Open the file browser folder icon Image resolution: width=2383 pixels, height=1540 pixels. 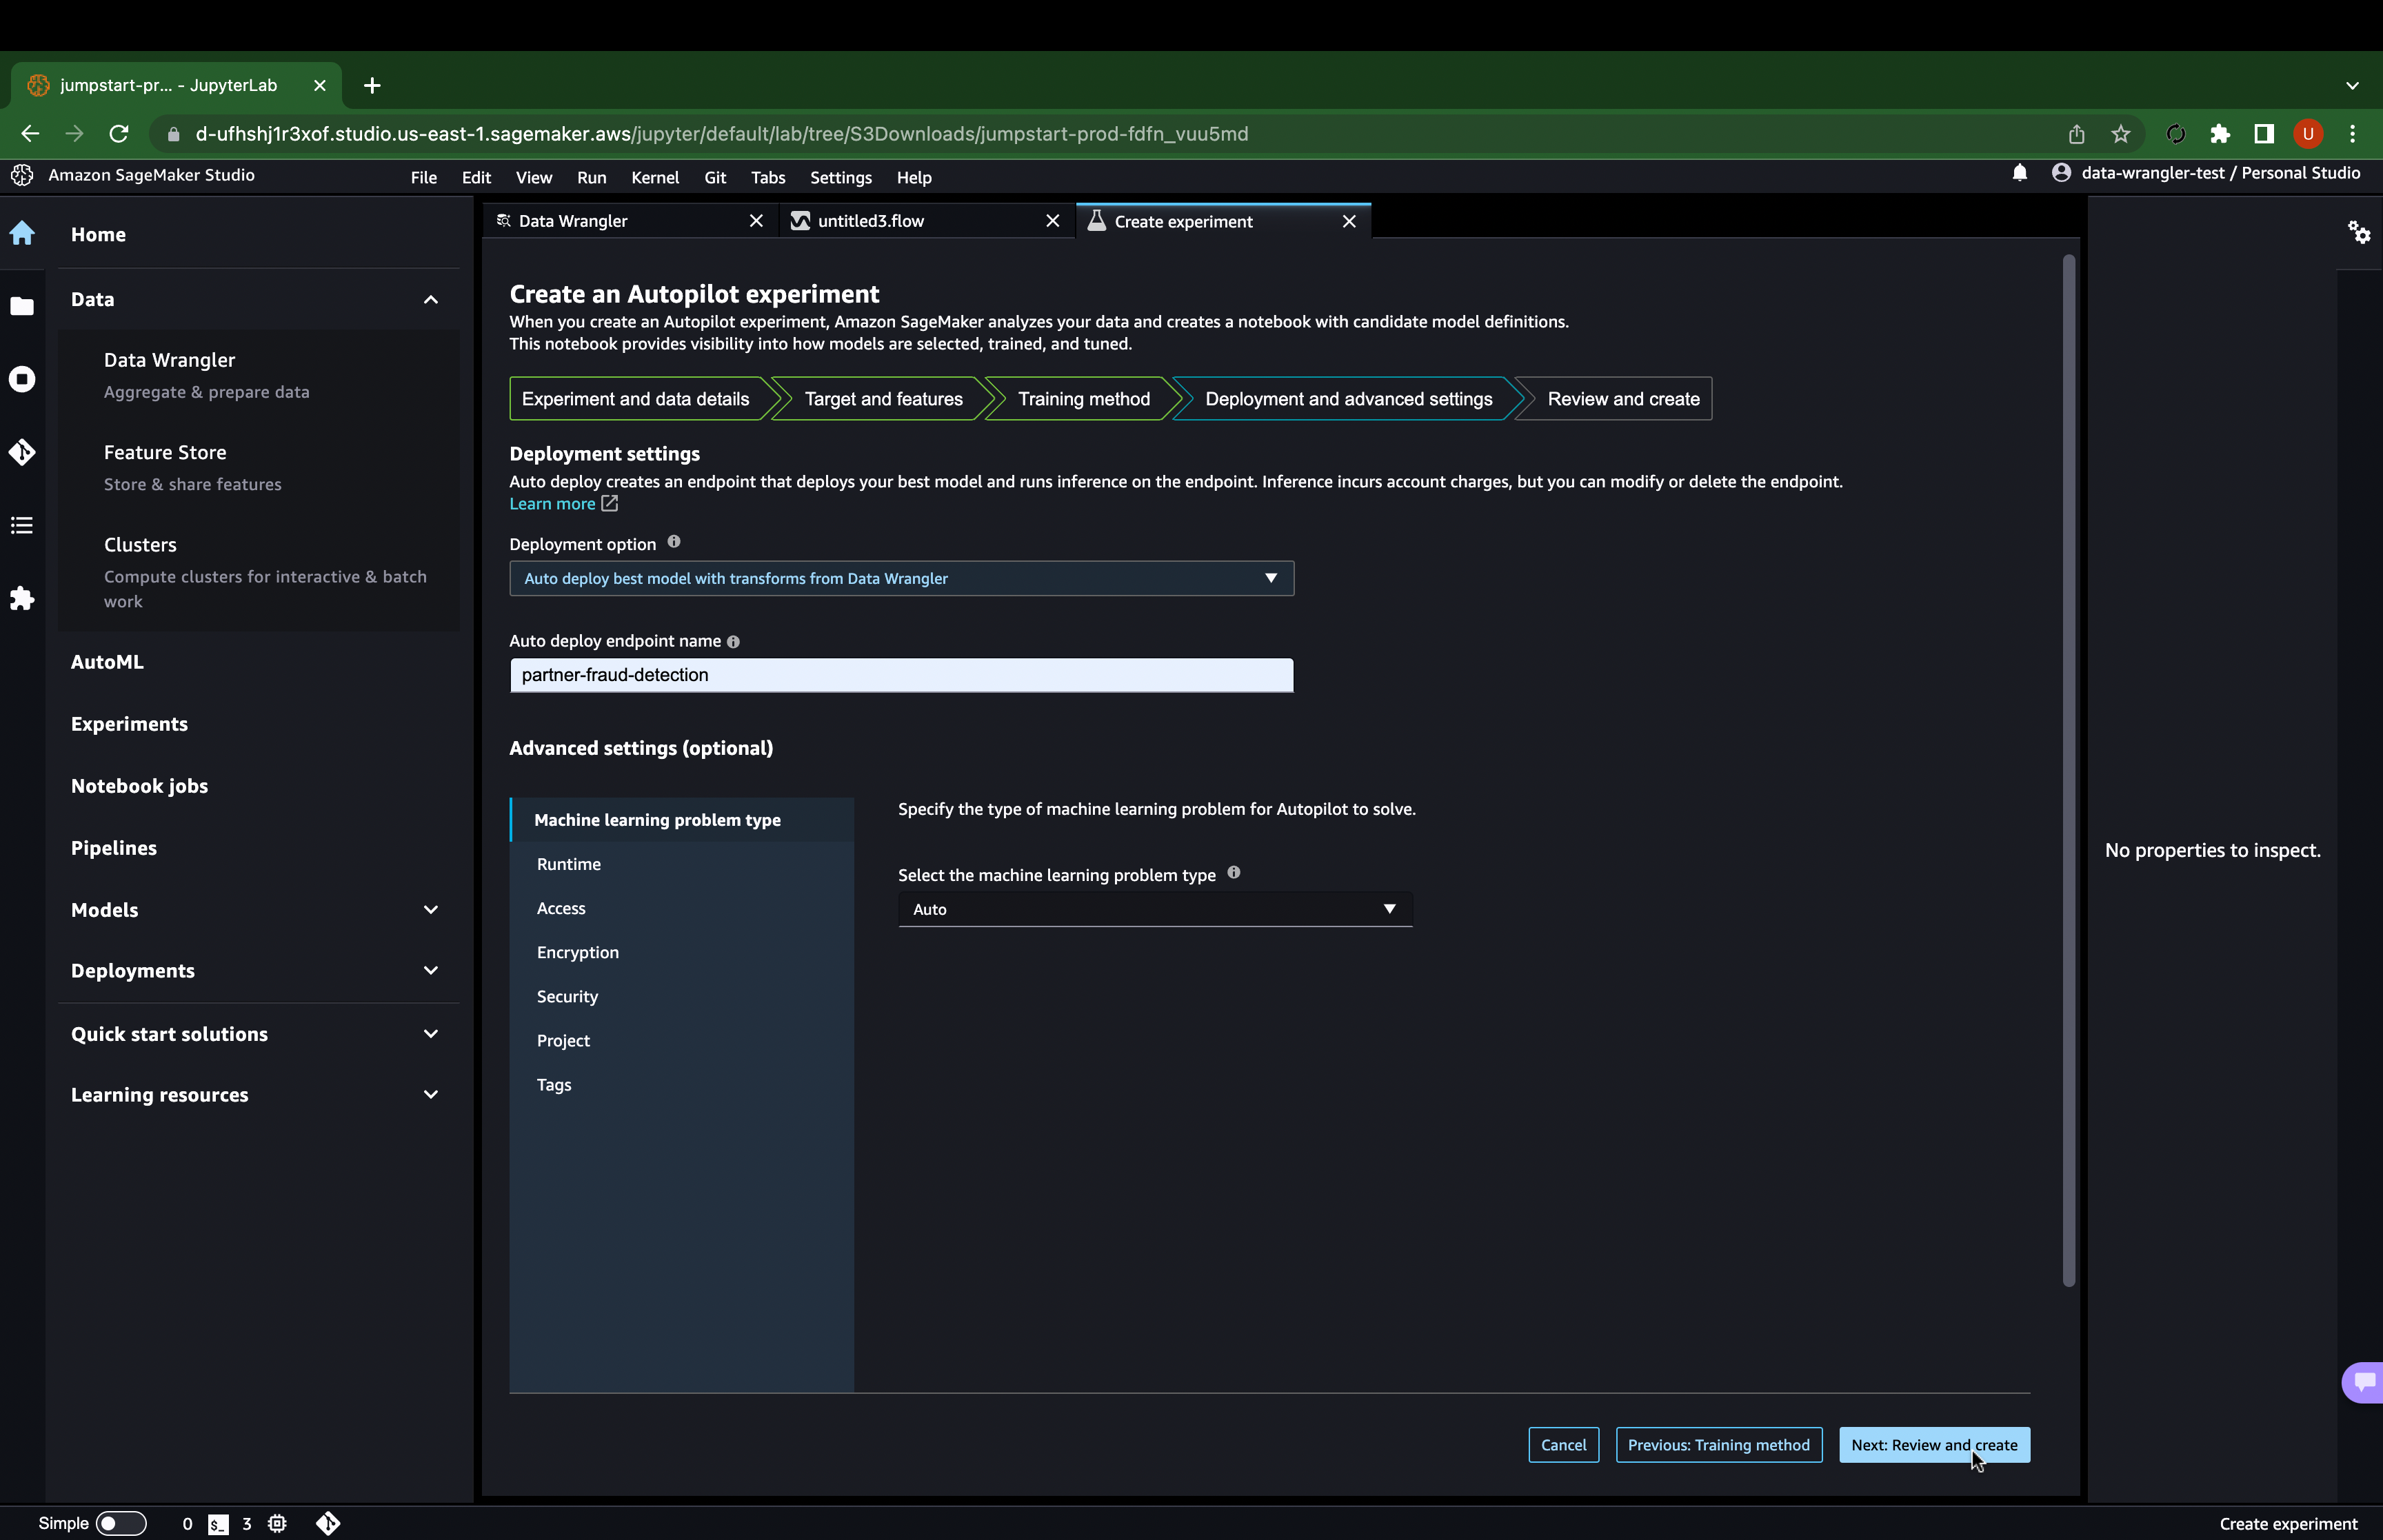22,306
